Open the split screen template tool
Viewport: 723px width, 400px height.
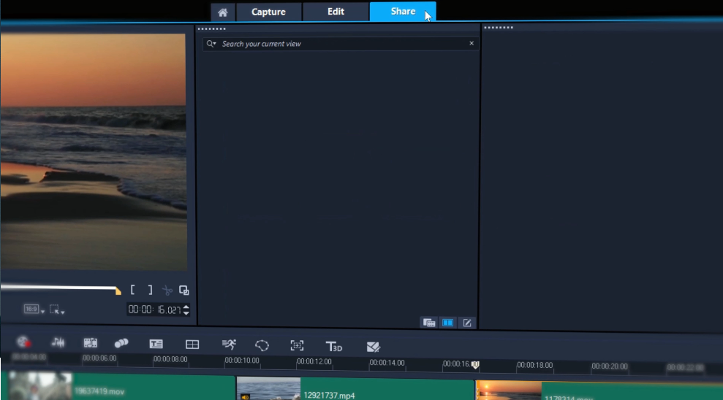pos(192,345)
